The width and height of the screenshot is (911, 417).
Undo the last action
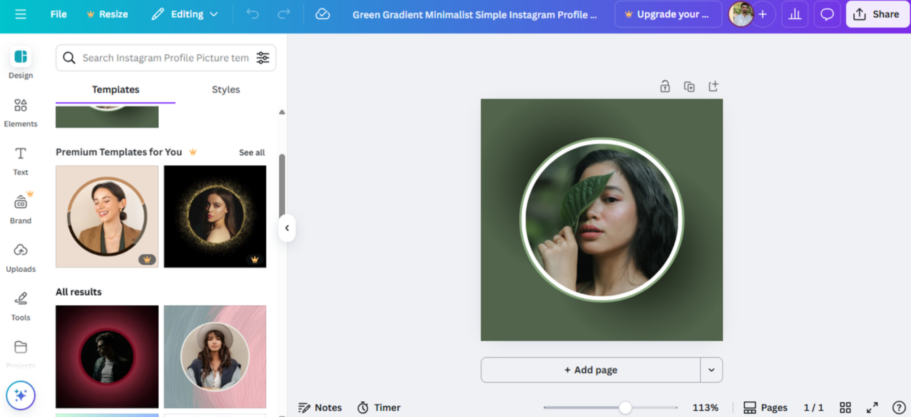[x=252, y=14]
